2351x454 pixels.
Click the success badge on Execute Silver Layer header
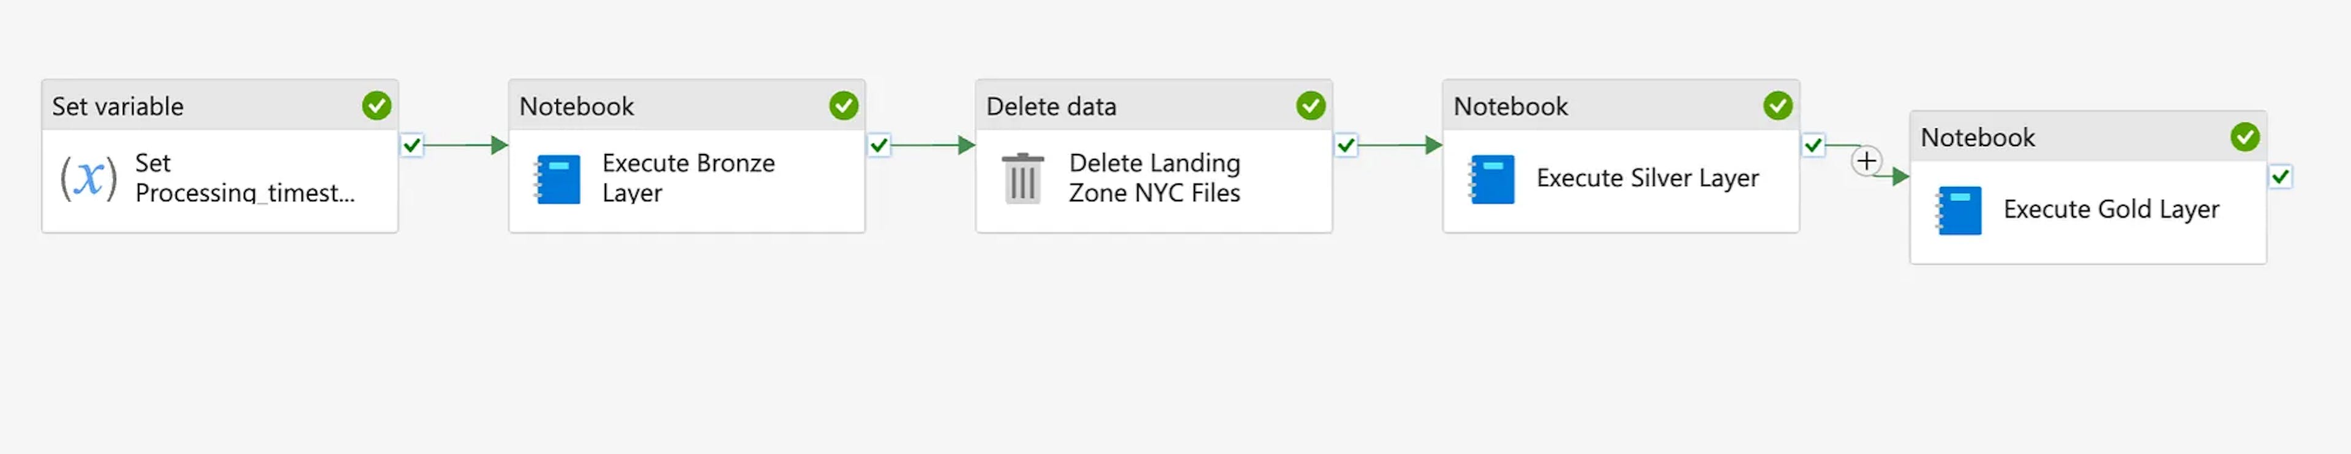pyautogui.click(x=1778, y=106)
